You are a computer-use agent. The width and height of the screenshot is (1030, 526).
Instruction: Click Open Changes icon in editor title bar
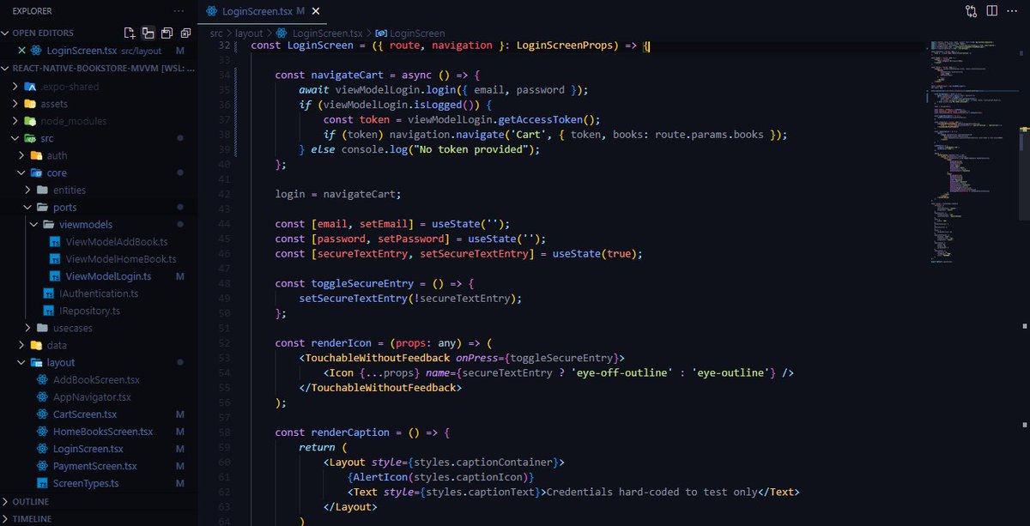tap(971, 11)
